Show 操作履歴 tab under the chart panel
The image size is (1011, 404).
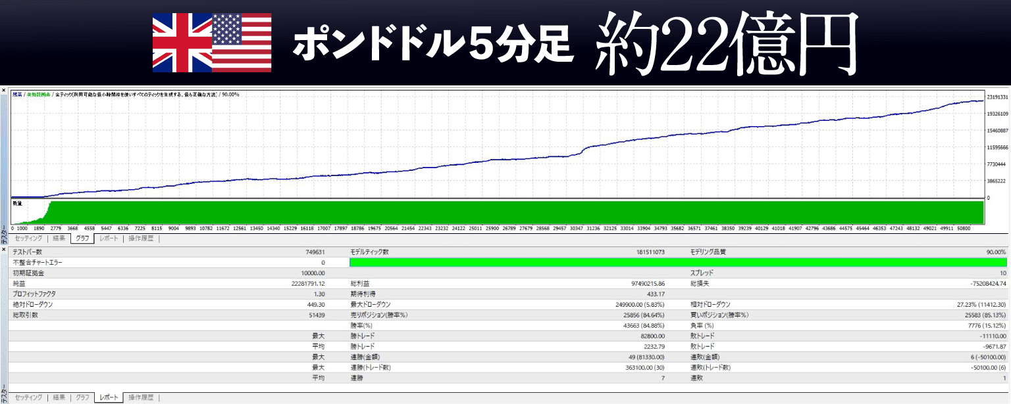coord(141,238)
